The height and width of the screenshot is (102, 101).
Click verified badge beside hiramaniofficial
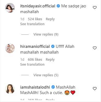53,46
